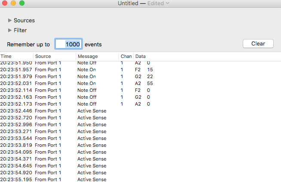Screen dimensions: 281x182
Task: Open the Edited title dropdown chevron
Action: click(168, 3)
